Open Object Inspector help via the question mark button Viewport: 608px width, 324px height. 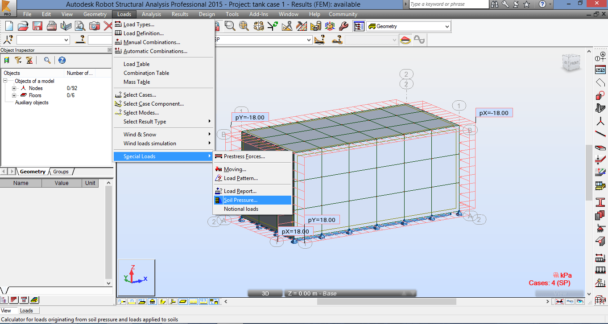click(62, 60)
